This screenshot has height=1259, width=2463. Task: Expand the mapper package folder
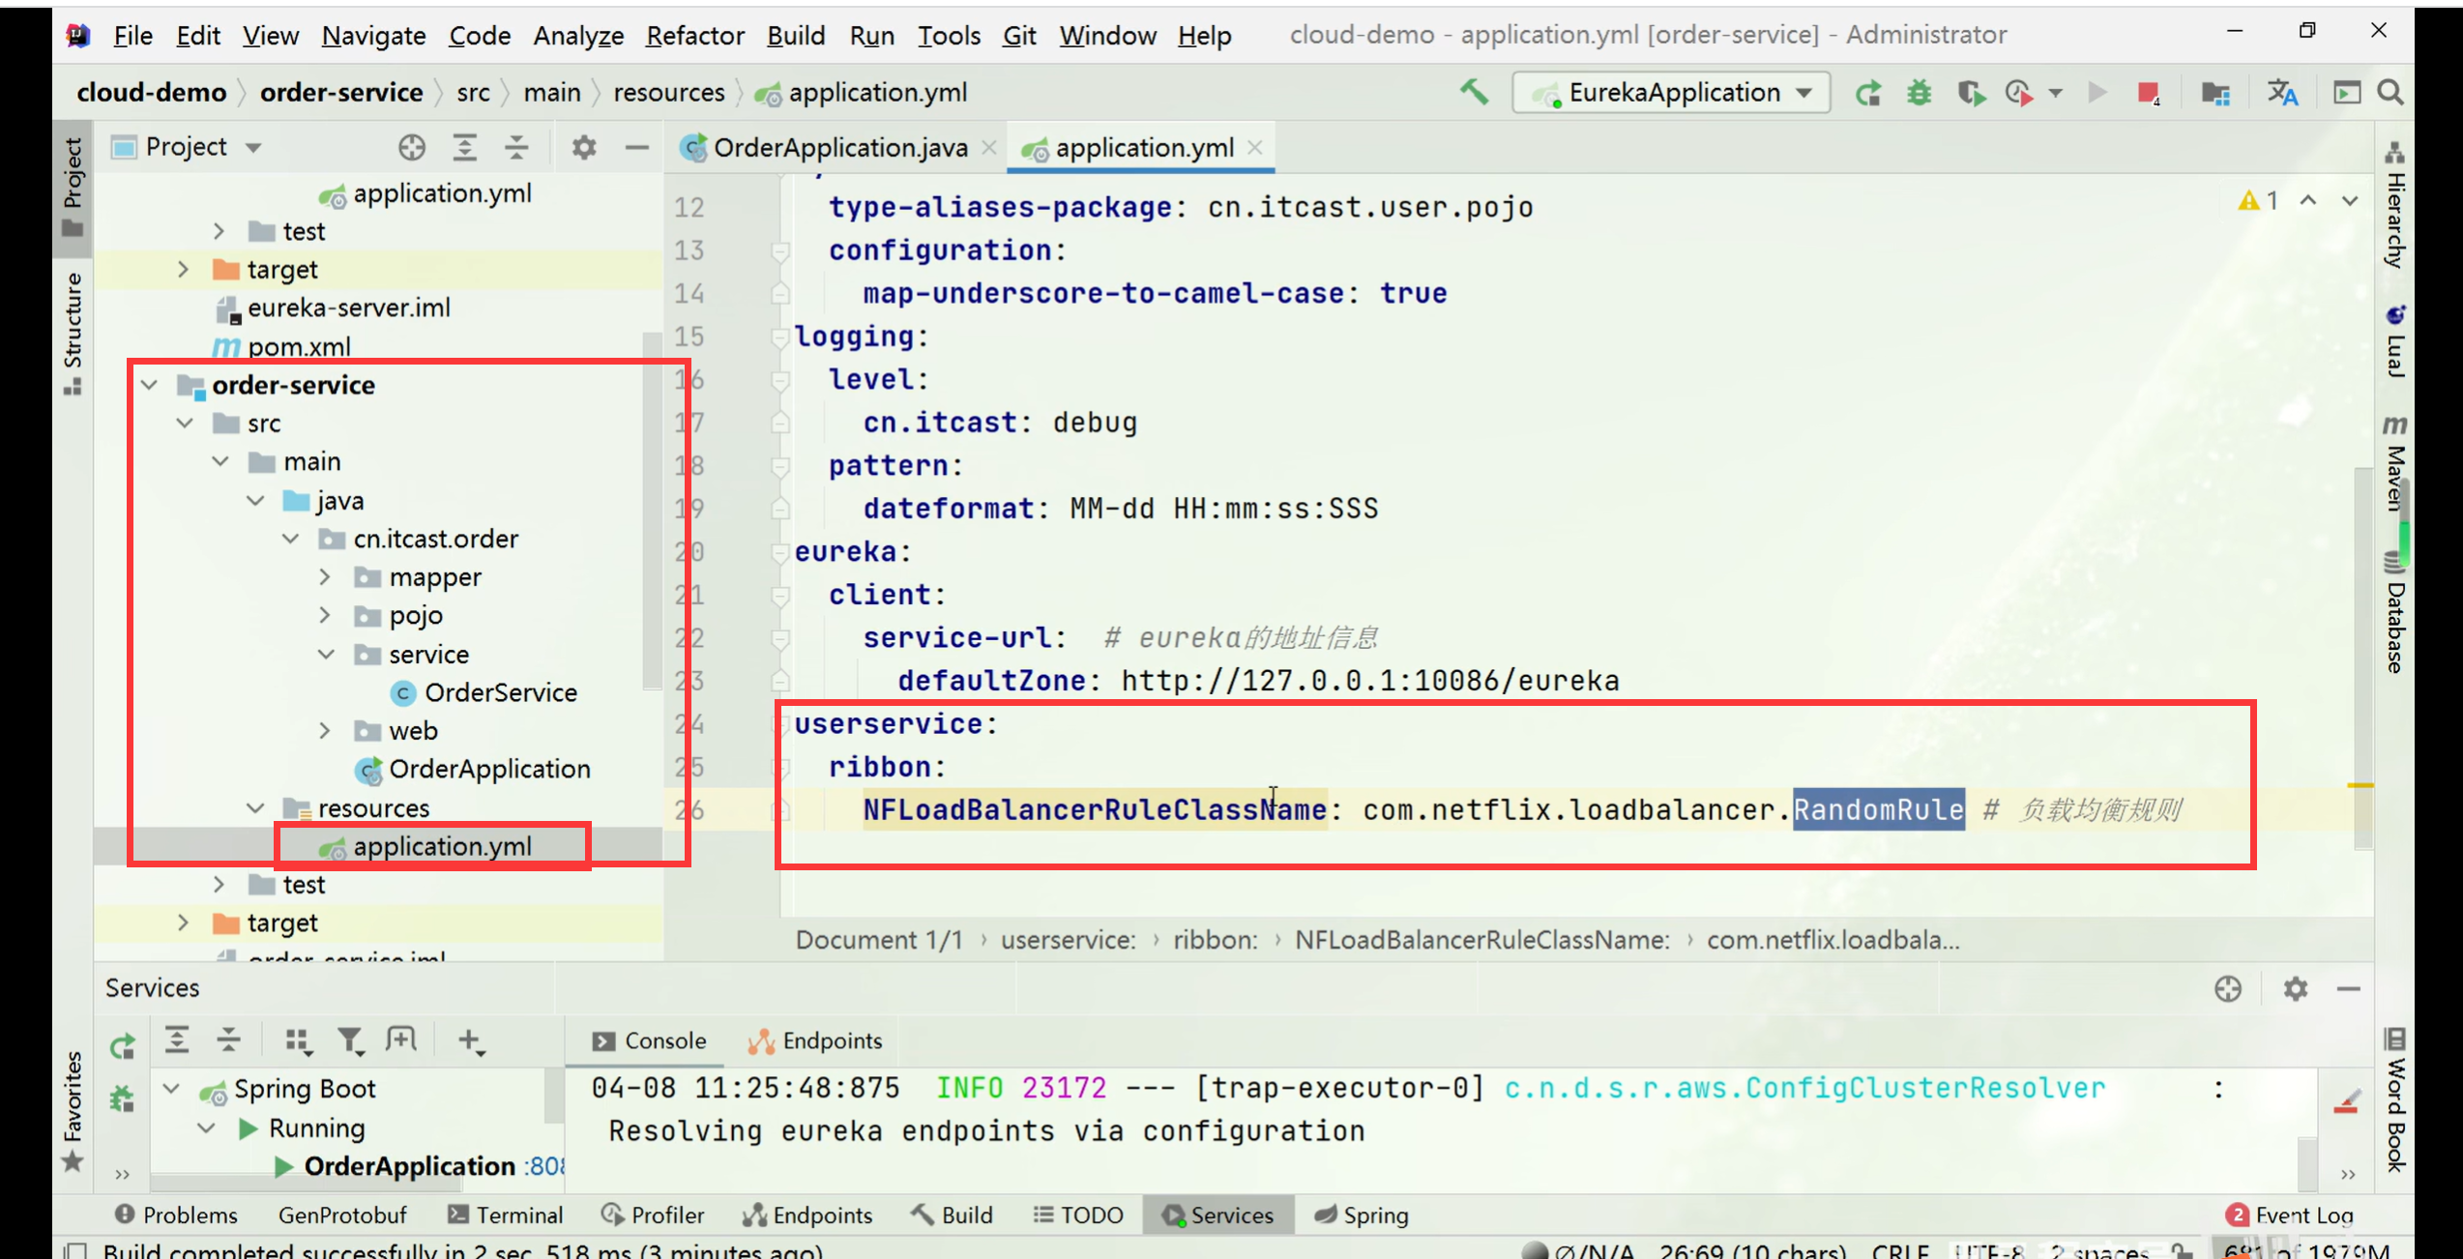[x=325, y=577]
